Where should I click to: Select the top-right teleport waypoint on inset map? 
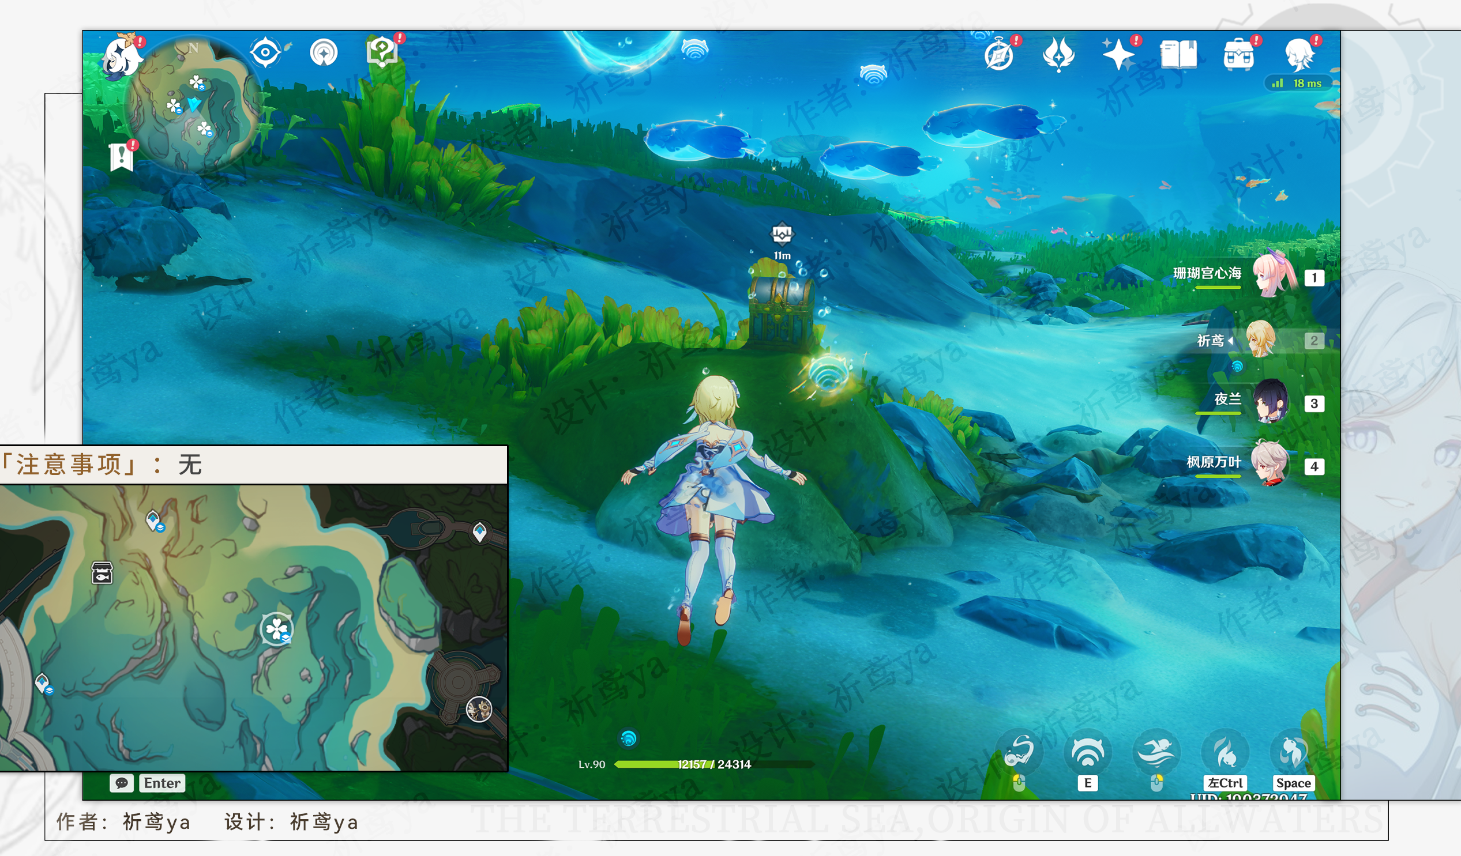tap(479, 531)
